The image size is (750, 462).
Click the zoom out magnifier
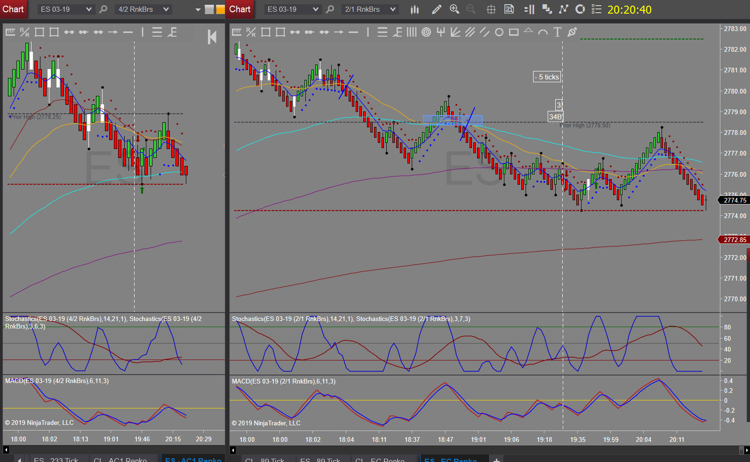(471, 9)
